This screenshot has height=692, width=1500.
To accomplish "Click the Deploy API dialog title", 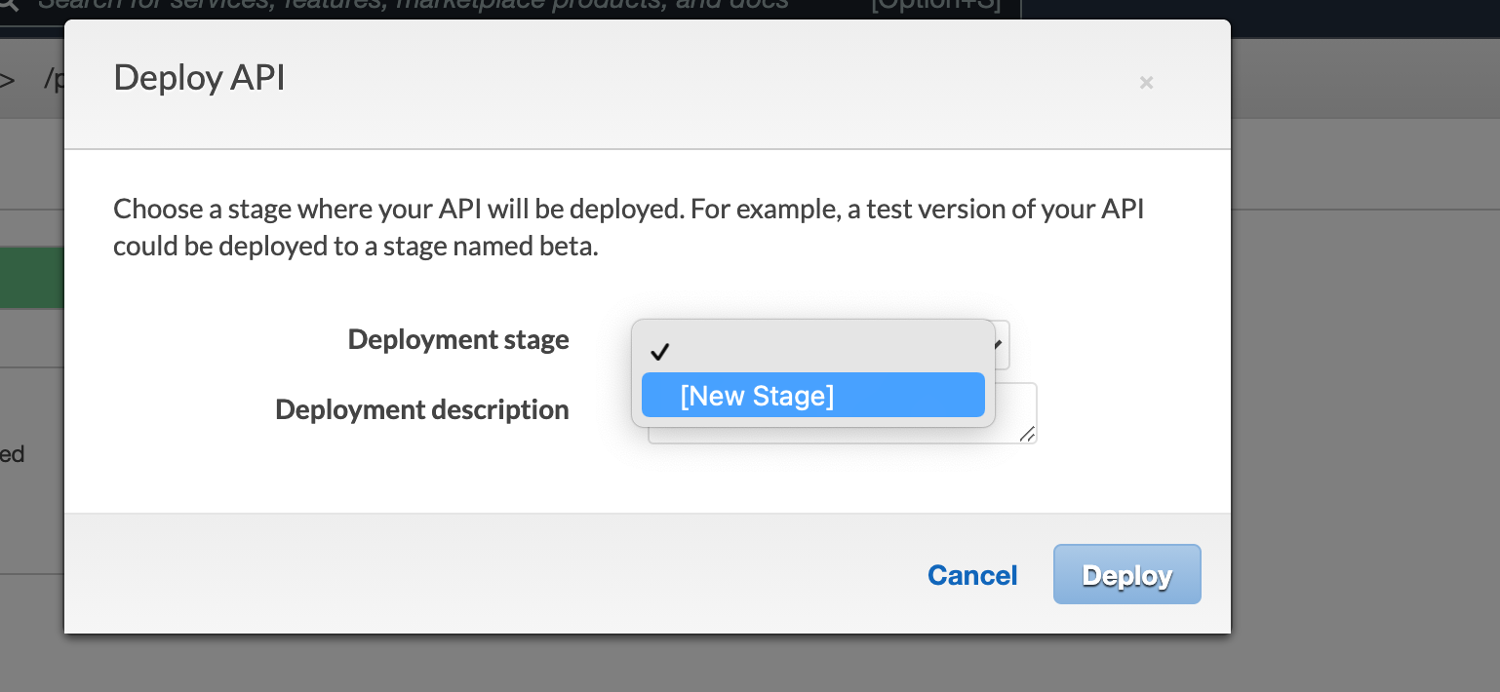I will click(x=199, y=78).
